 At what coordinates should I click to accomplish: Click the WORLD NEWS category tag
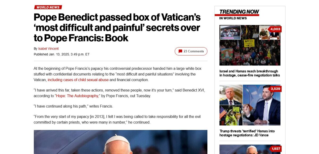pos(48,7)
